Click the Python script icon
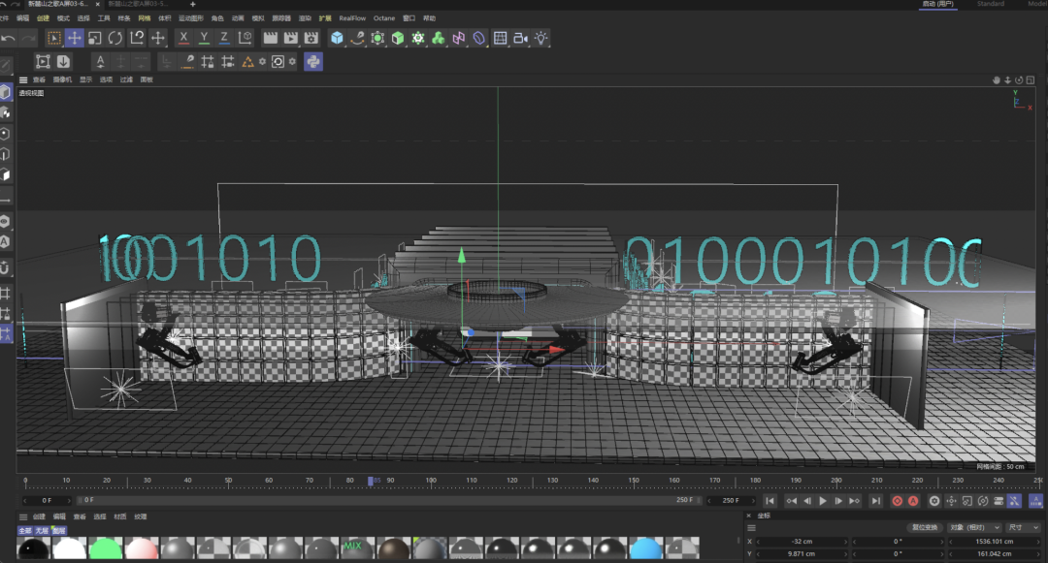 312,62
